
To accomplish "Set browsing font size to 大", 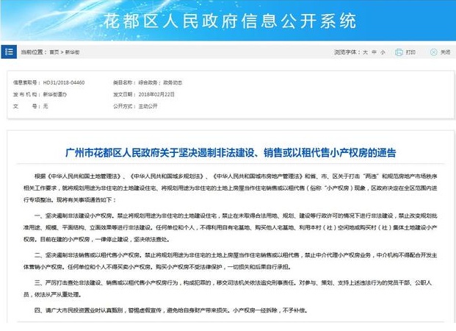I will (365, 52).
